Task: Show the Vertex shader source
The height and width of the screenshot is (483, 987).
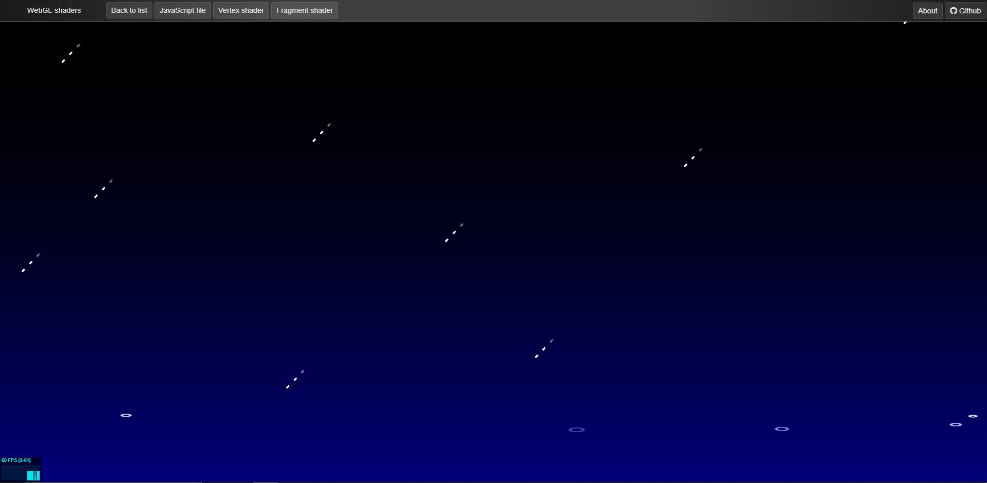Action: tap(241, 10)
